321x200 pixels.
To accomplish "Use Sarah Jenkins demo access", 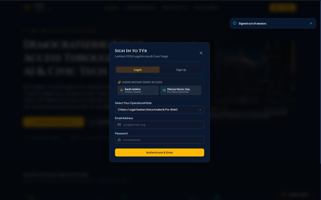I will pos(138,90).
